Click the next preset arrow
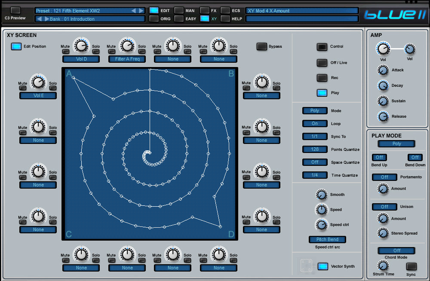 (141, 11)
